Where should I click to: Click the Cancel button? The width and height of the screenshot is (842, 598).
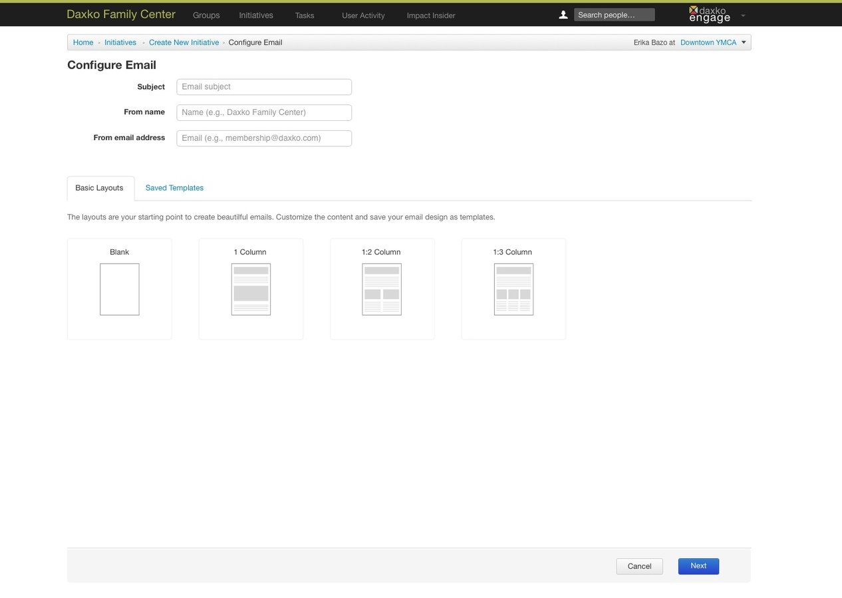[639, 566]
